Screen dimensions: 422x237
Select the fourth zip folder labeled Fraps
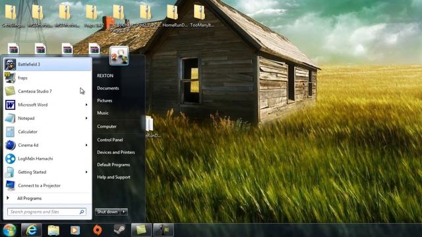93,16
